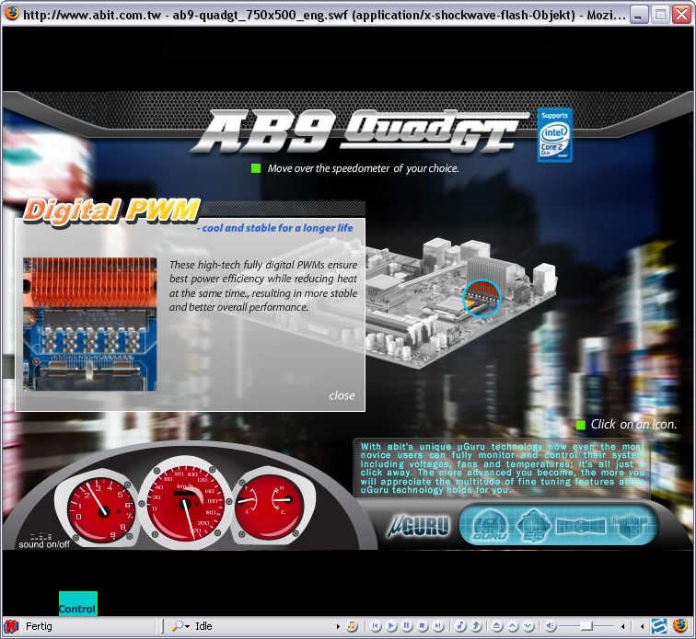This screenshot has width=696, height=639.
Task: Click the eject button in status bar
Action: pyautogui.click(x=497, y=626)
